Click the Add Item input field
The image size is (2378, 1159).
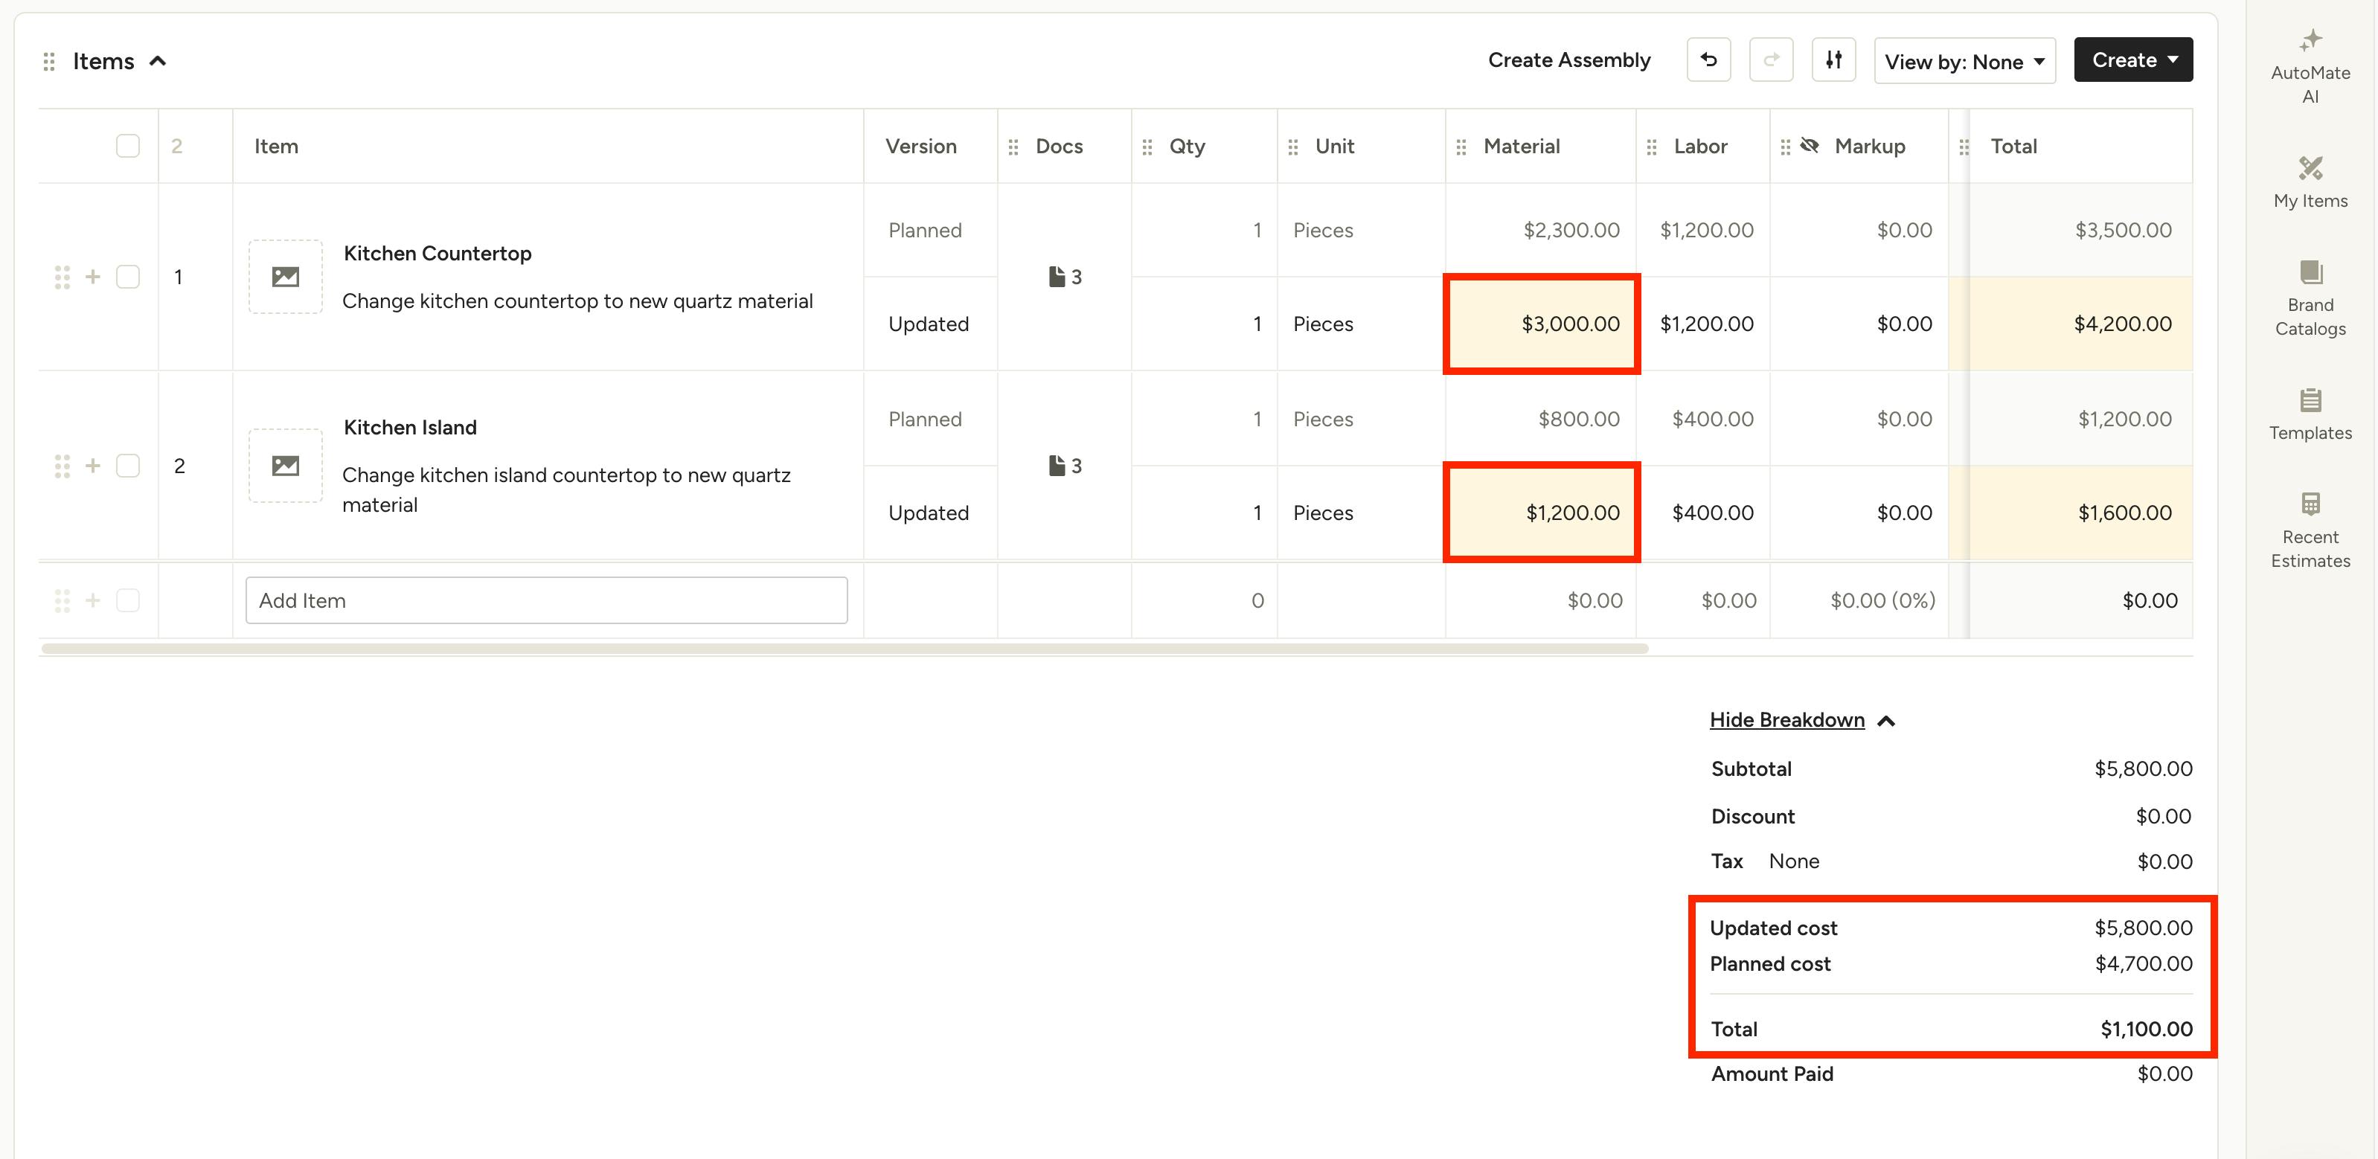pos(545,601)
